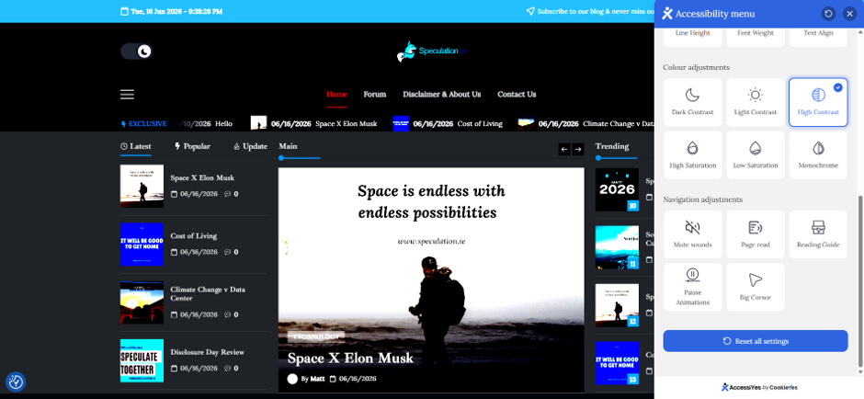This screenshot has height=399, width=864.
Task: Toggle Pause Animations option
Action: click(x=693, y=287)
